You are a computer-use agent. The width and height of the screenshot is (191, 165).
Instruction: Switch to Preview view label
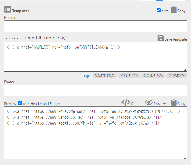[x=159, y=104]
